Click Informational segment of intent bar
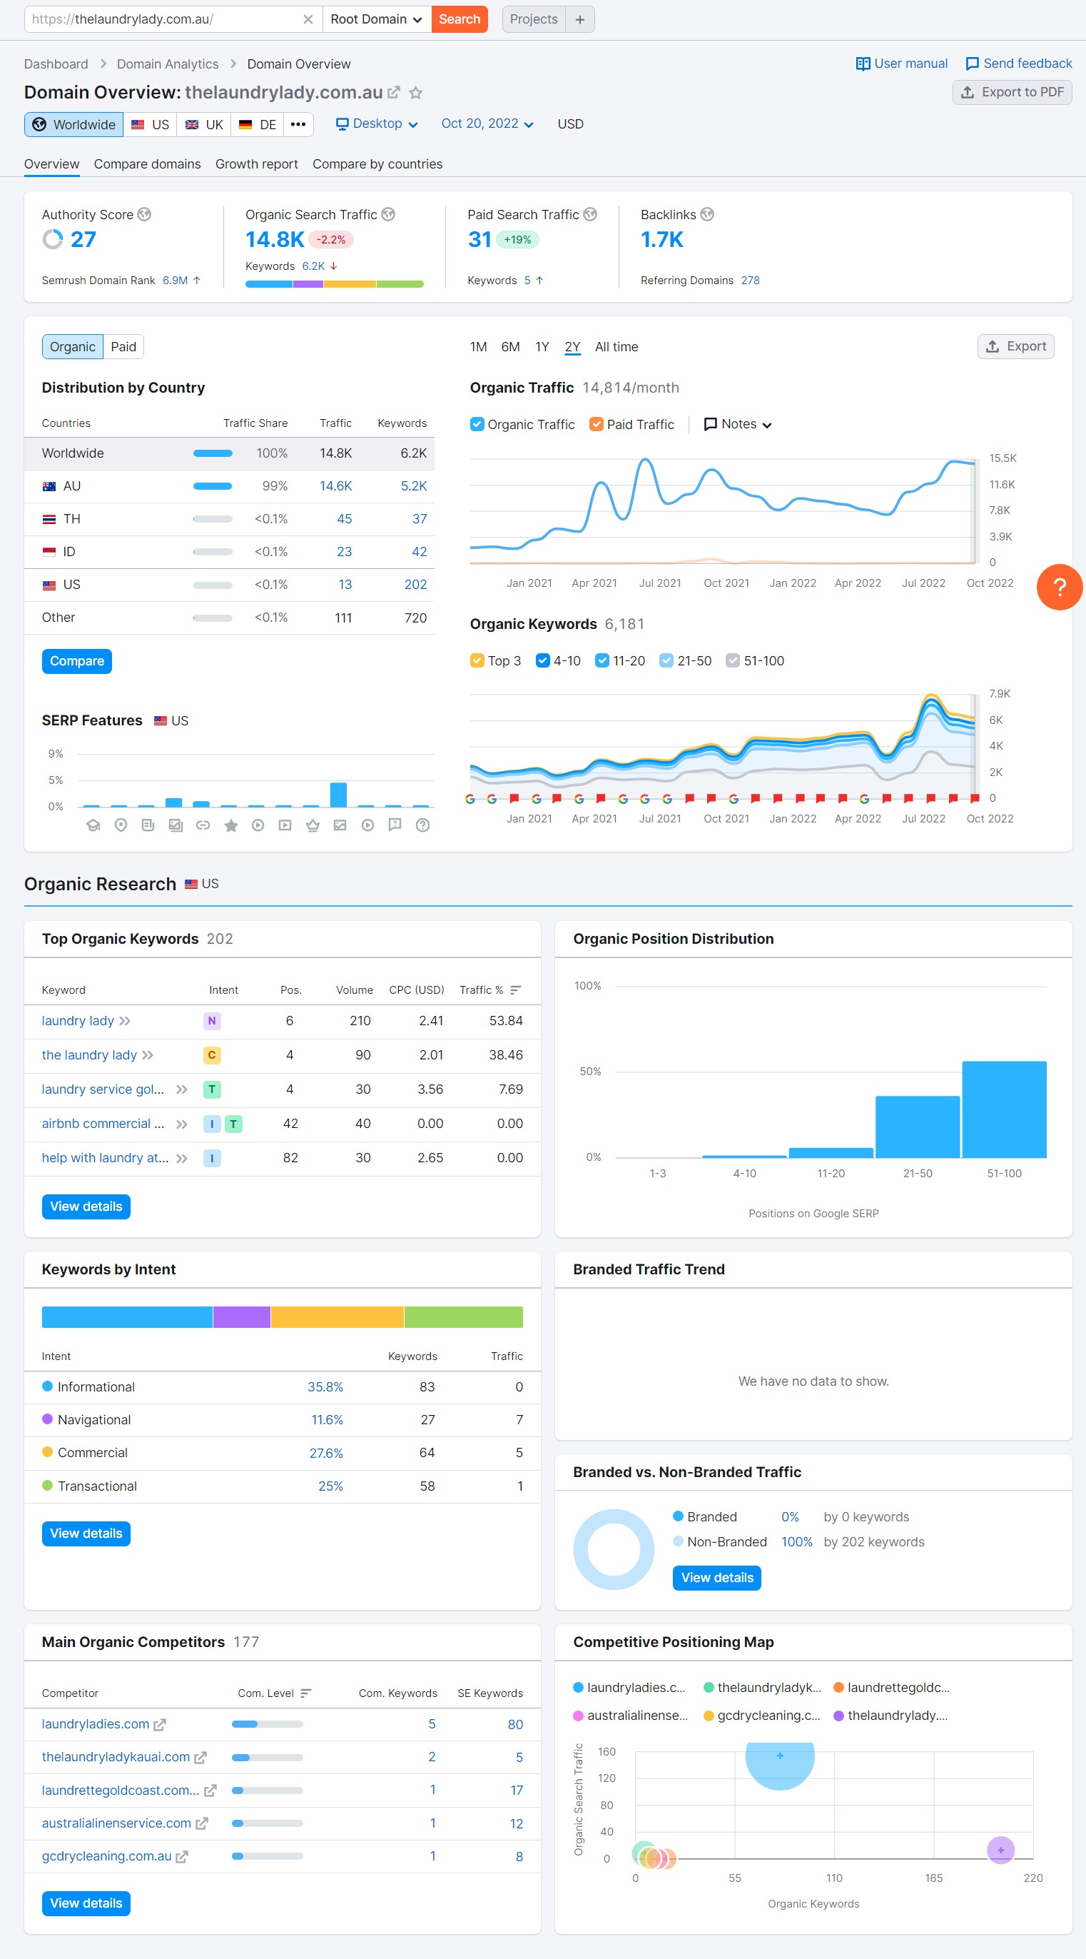1086x1959 pixels. click(x=127, y=1316)
